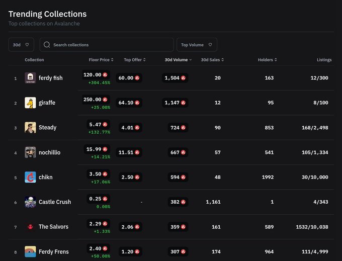Open the giraffe collection avatar
Viewport: 342px width, 261px height.
(x=30, y=103)
